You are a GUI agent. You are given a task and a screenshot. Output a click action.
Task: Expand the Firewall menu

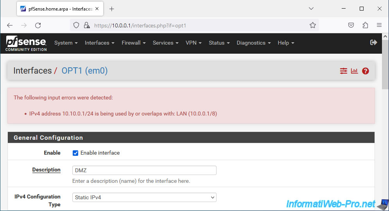133,43
